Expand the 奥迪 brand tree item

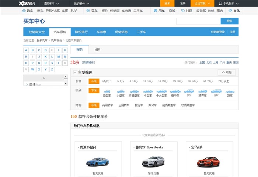[x=27, y=84]
